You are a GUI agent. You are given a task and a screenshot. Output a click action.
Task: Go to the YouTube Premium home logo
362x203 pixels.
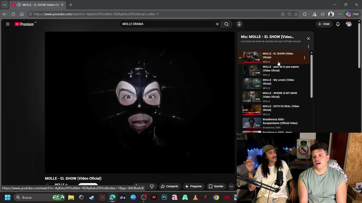click(x=25, y=24)
